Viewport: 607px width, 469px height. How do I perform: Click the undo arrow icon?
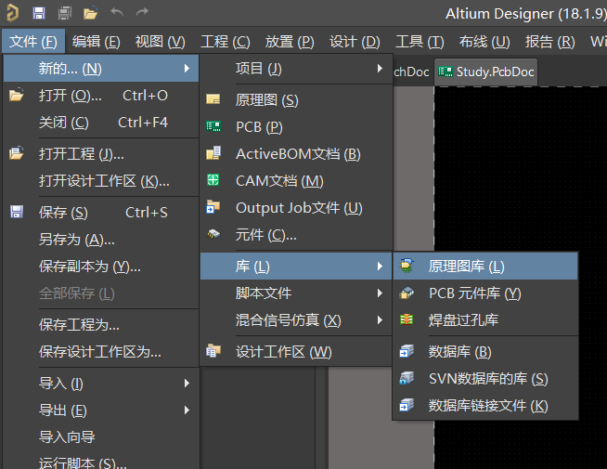116,13
